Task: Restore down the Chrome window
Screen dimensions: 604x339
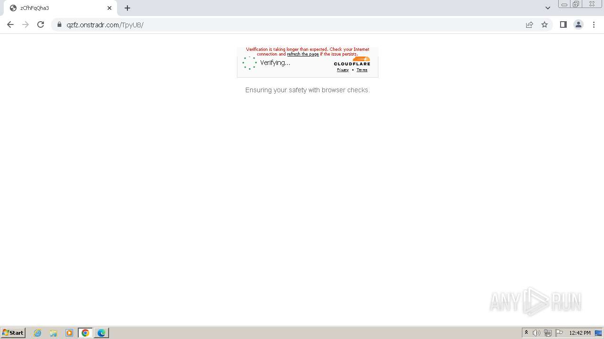Action: point(576,4)
